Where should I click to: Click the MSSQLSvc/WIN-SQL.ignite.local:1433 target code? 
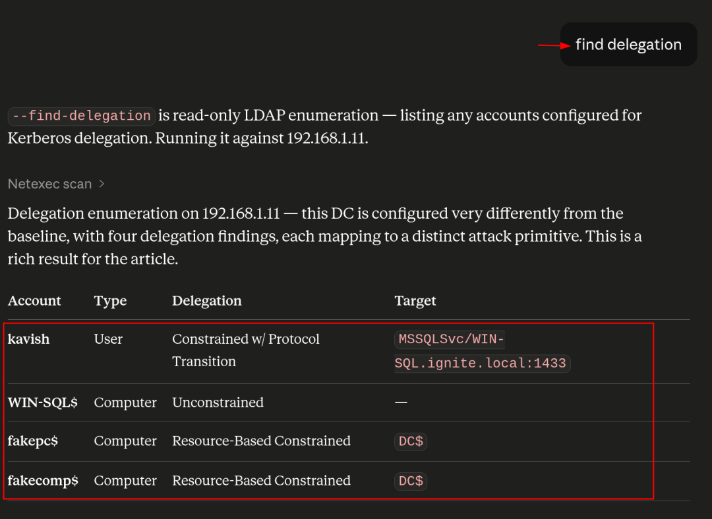(482, 352)
